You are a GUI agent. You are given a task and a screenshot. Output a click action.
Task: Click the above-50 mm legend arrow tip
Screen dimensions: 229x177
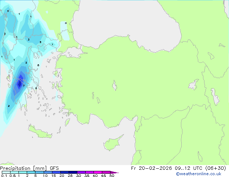coord(114,172)
